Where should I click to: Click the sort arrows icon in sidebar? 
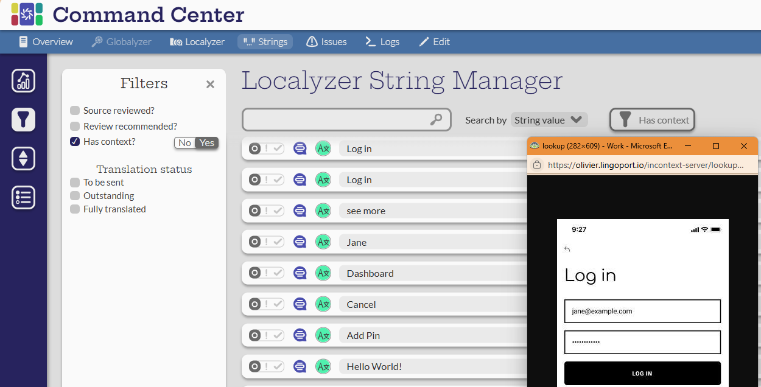23,159
